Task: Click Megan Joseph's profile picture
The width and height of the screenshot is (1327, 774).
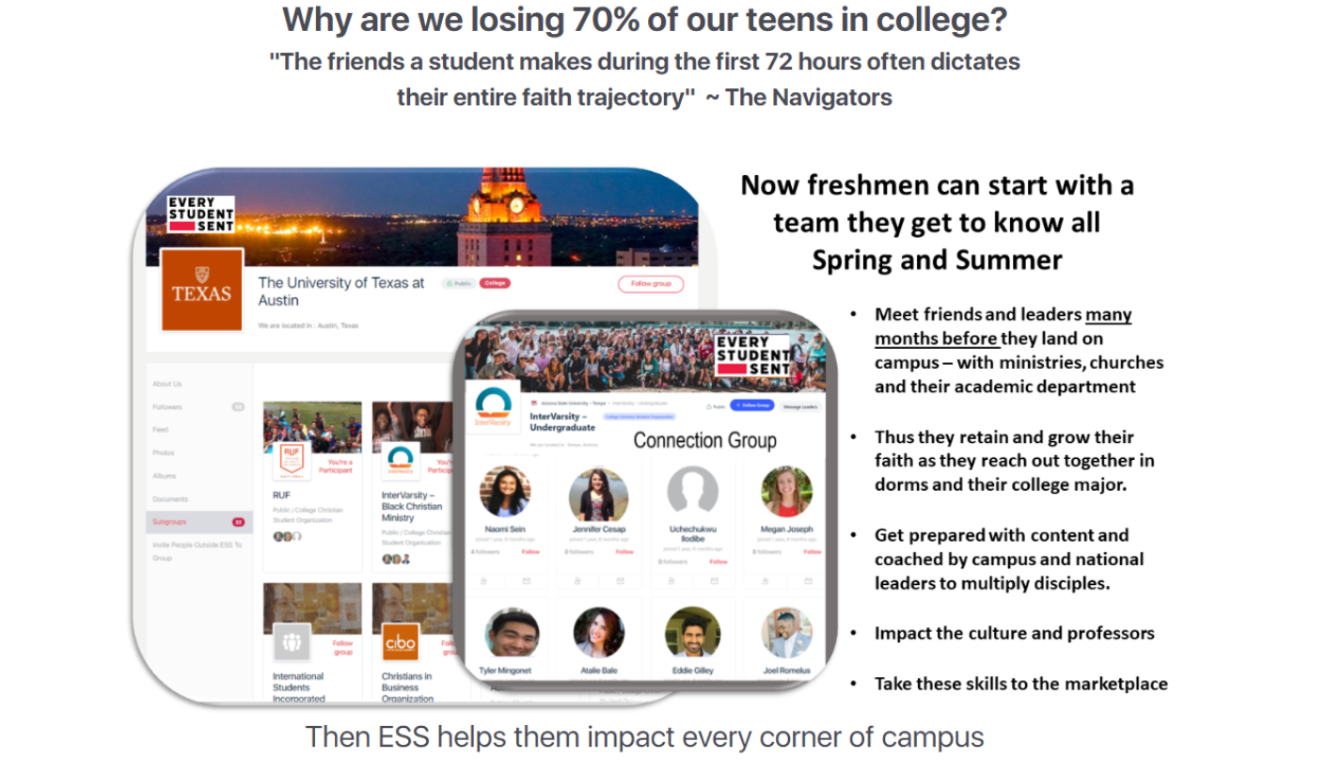Action: coord(786,491)
